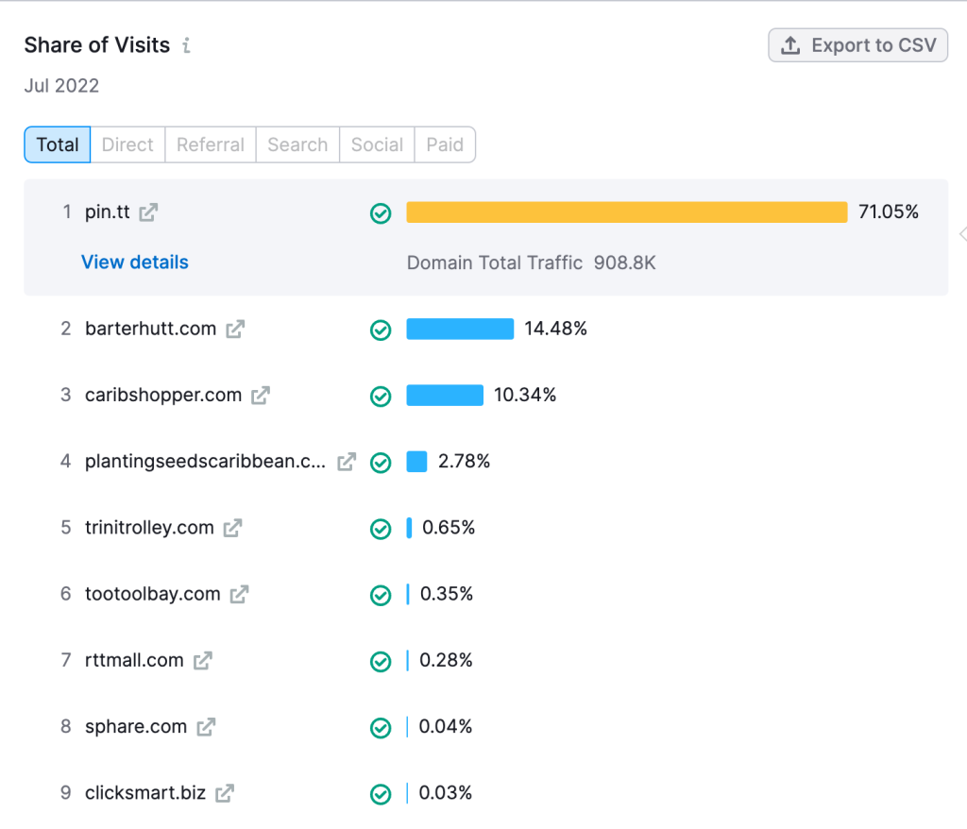Screen dimensions: 967x829
Task: Click the 14.48% value for barterhutt.com
Action: (555, 329)
